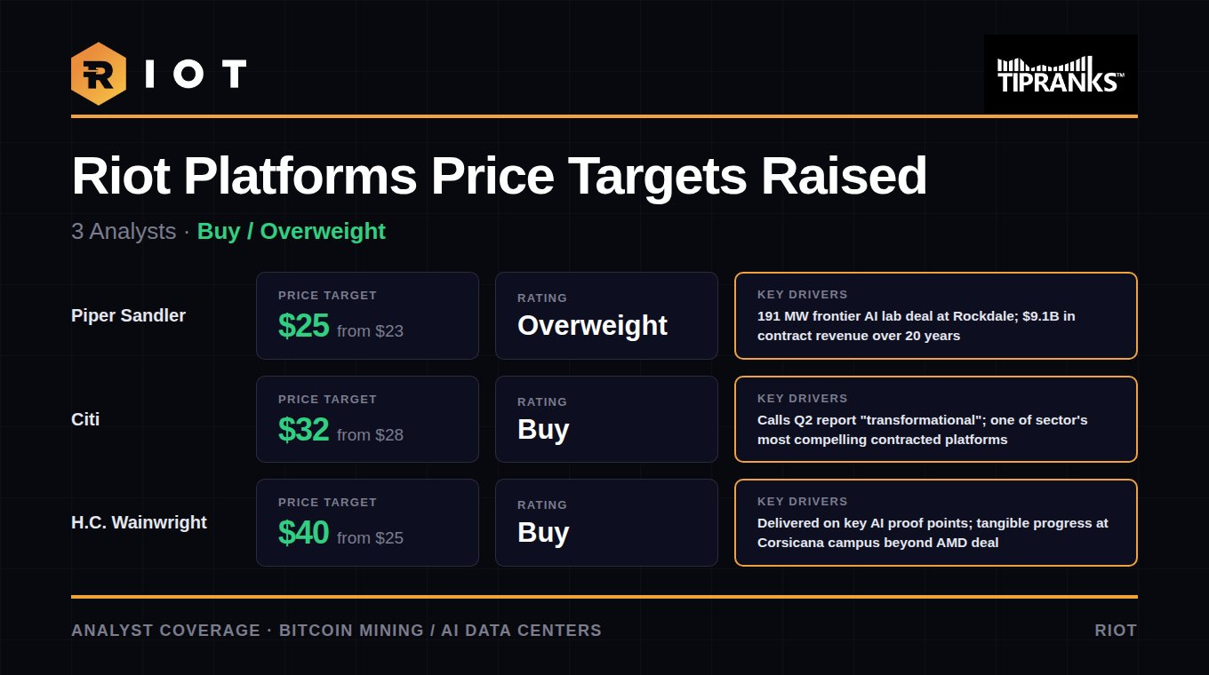Click the RIOT wordmark text

point(196,75)
